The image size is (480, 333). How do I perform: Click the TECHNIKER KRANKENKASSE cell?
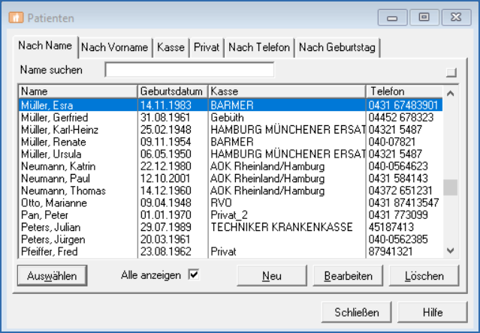coord(282,227)
